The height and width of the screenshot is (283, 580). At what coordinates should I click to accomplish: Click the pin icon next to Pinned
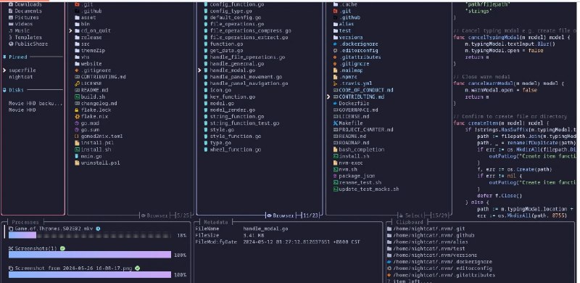5,57
